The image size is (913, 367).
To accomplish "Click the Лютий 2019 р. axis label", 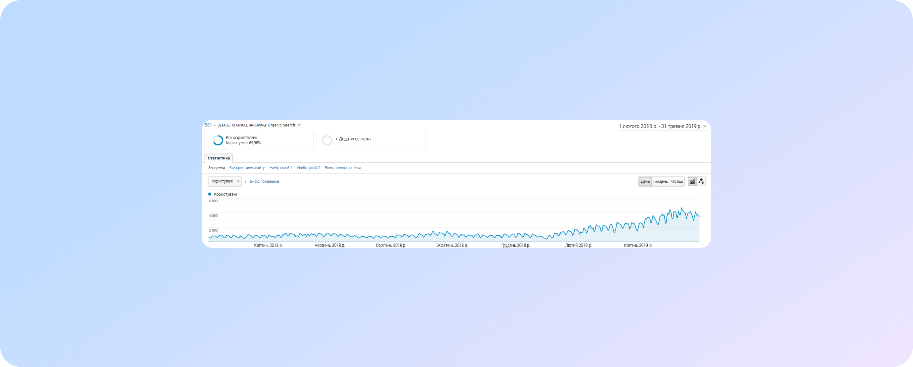I will pos(578,245).
